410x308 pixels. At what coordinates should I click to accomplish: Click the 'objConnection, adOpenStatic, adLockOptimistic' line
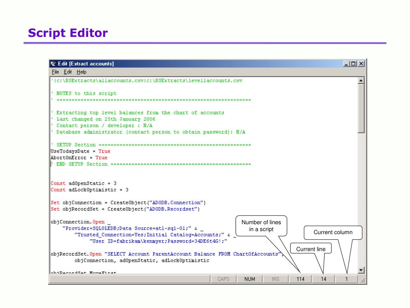point(142,261)
